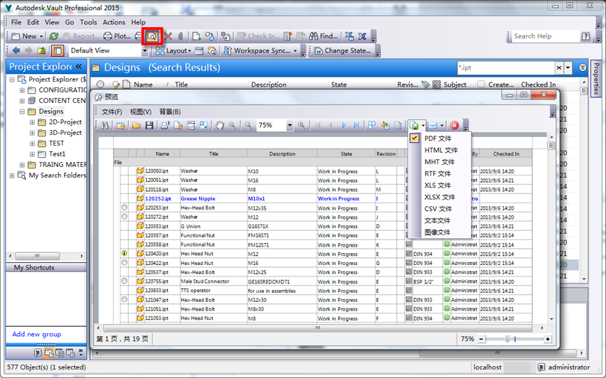Toggle the Create... column checkbox in header
606x378 pixels.
tap(481, 84)
